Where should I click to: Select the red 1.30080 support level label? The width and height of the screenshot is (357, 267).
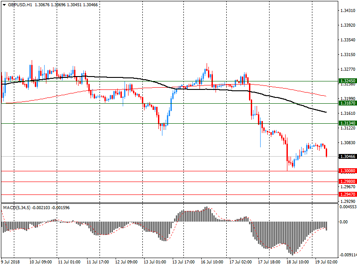pos(347,171)
